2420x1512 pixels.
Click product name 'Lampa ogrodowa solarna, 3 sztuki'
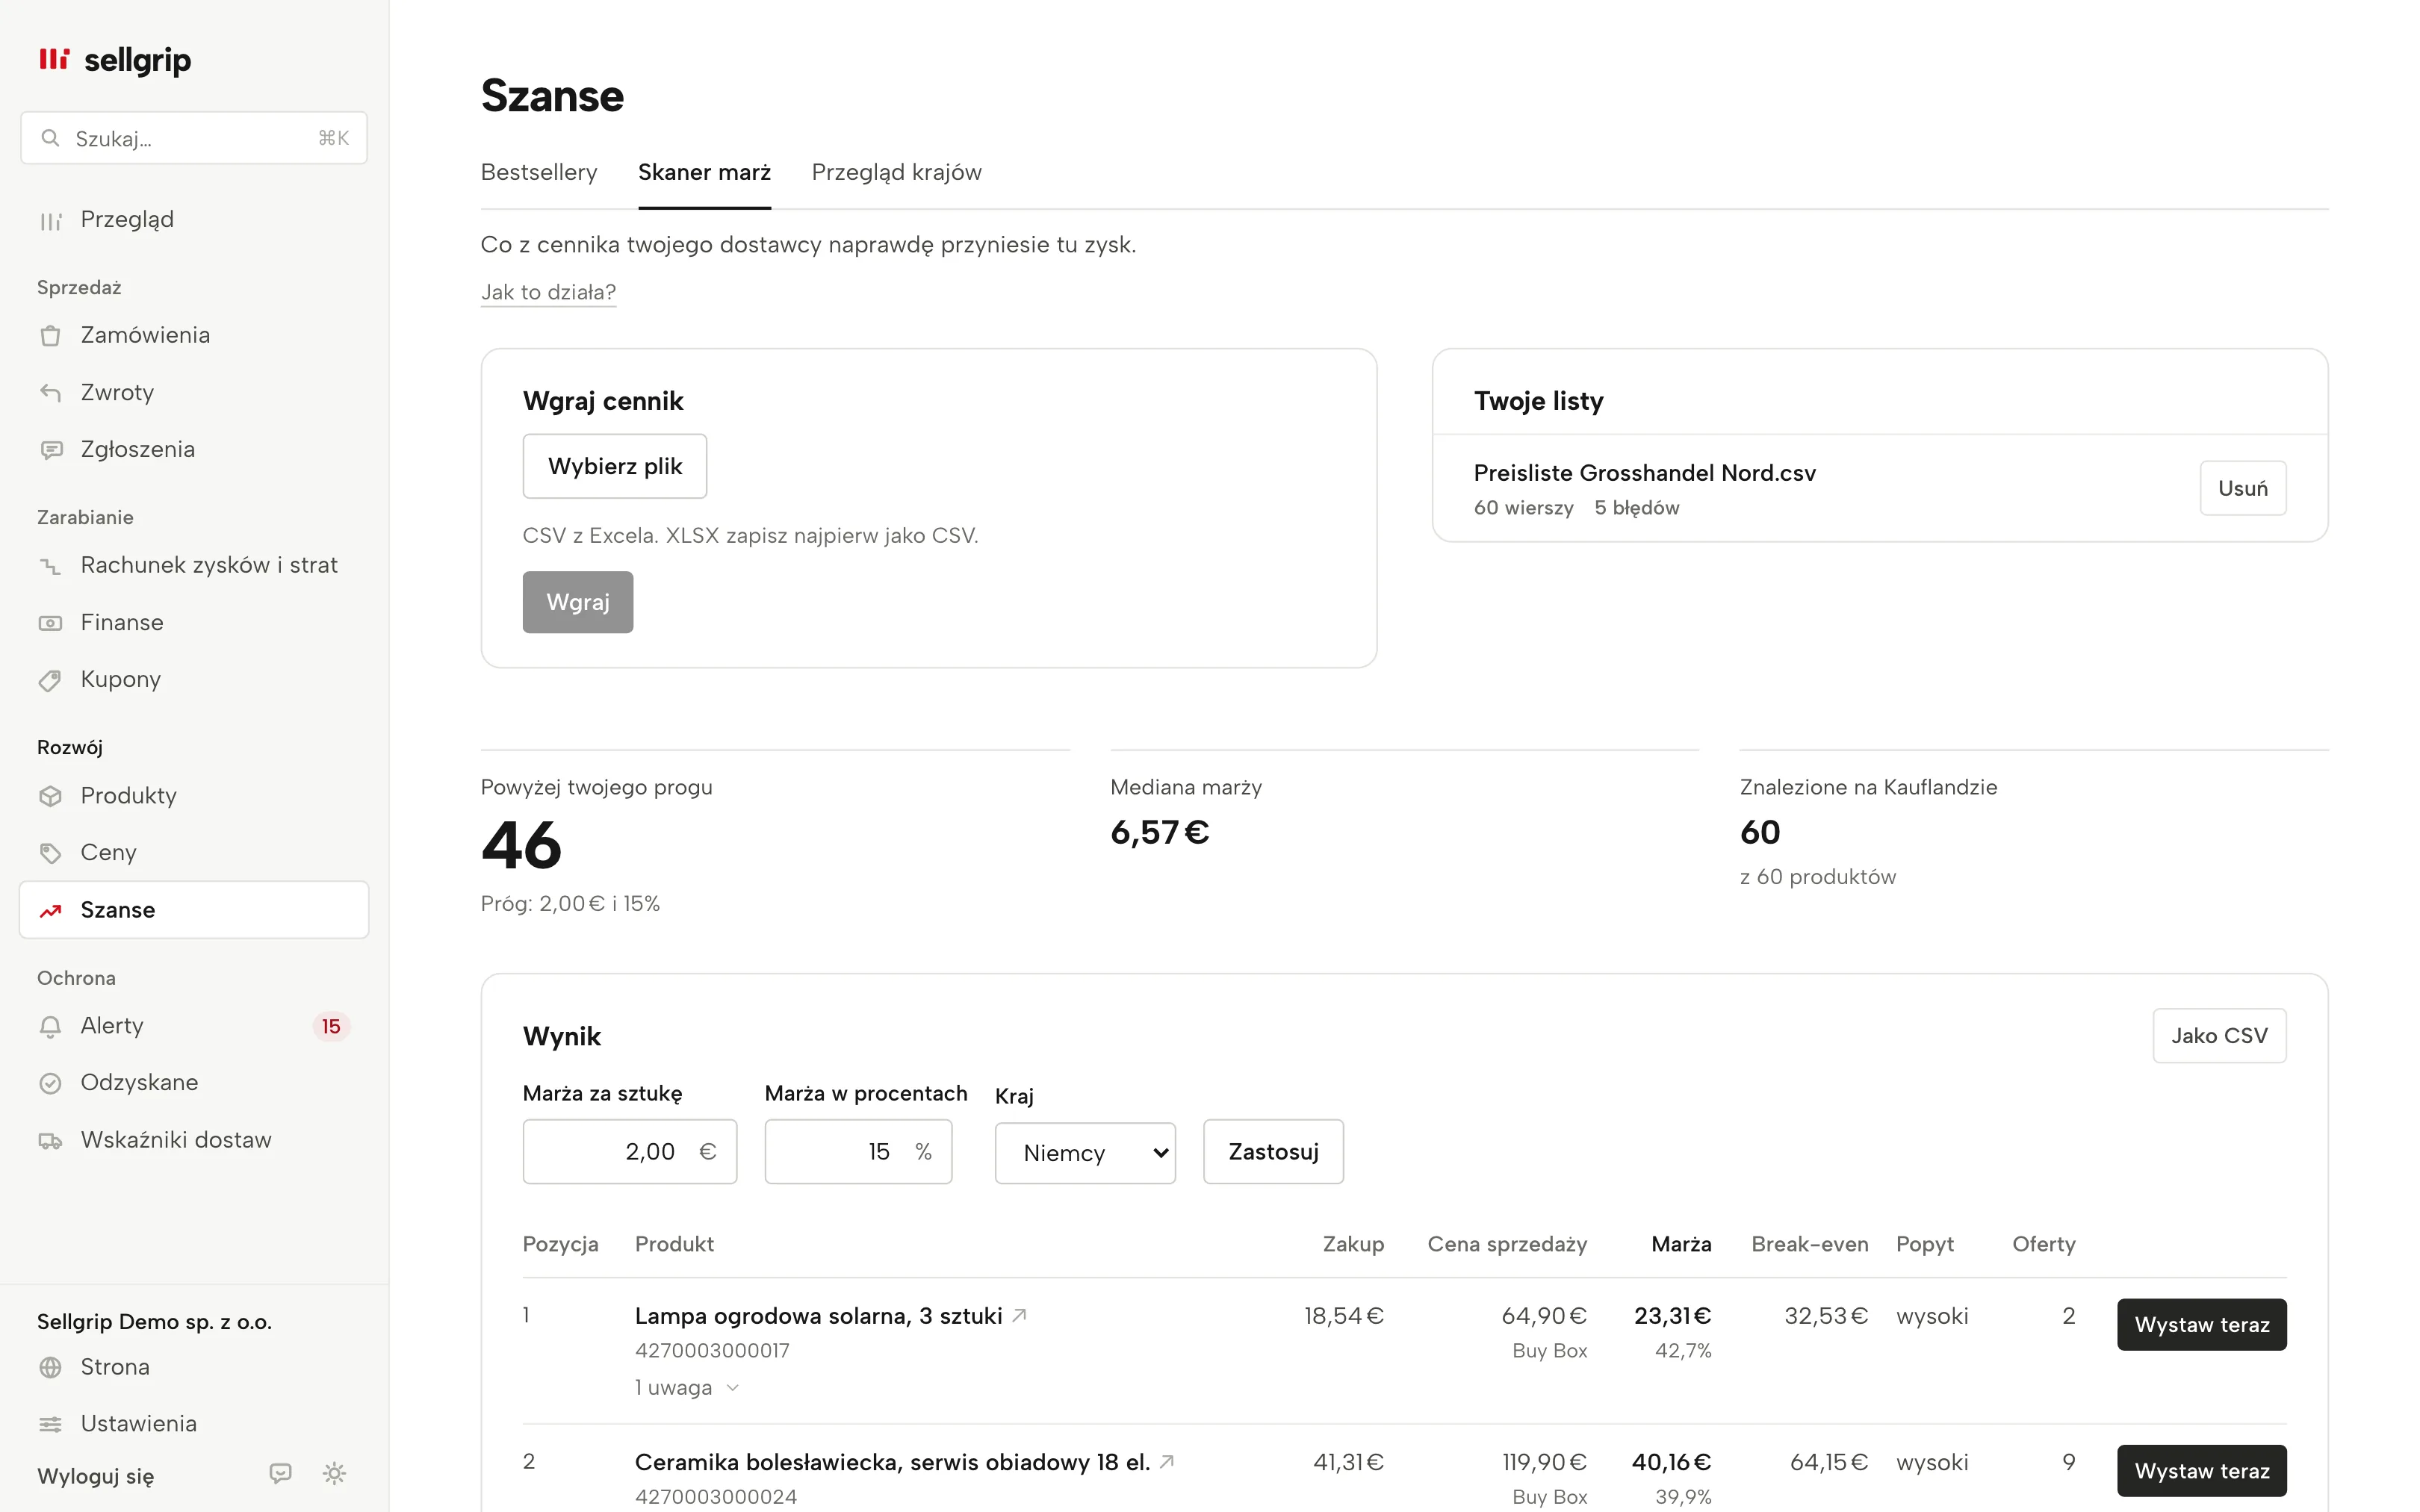[x=818, y=1315]
